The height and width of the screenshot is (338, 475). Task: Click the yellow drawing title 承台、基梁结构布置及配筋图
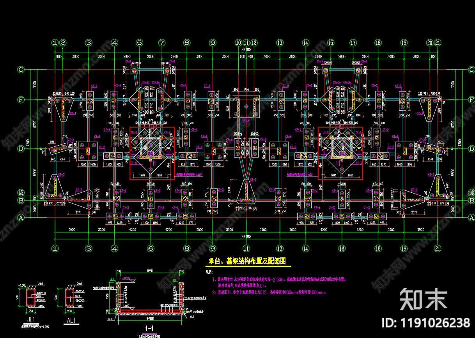248,261
